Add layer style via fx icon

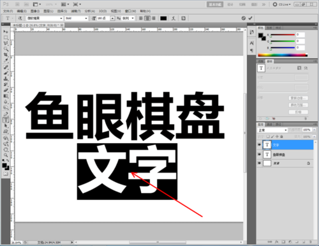tap(276, 242)
